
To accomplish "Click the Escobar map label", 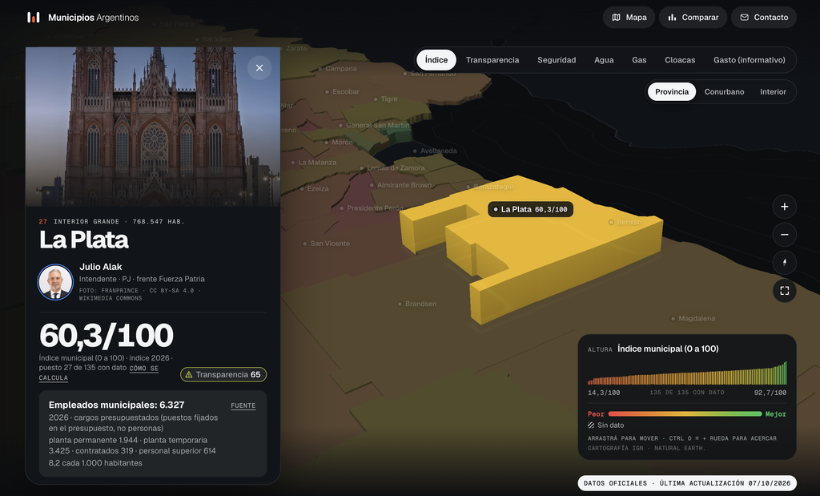I will point(342,91).
